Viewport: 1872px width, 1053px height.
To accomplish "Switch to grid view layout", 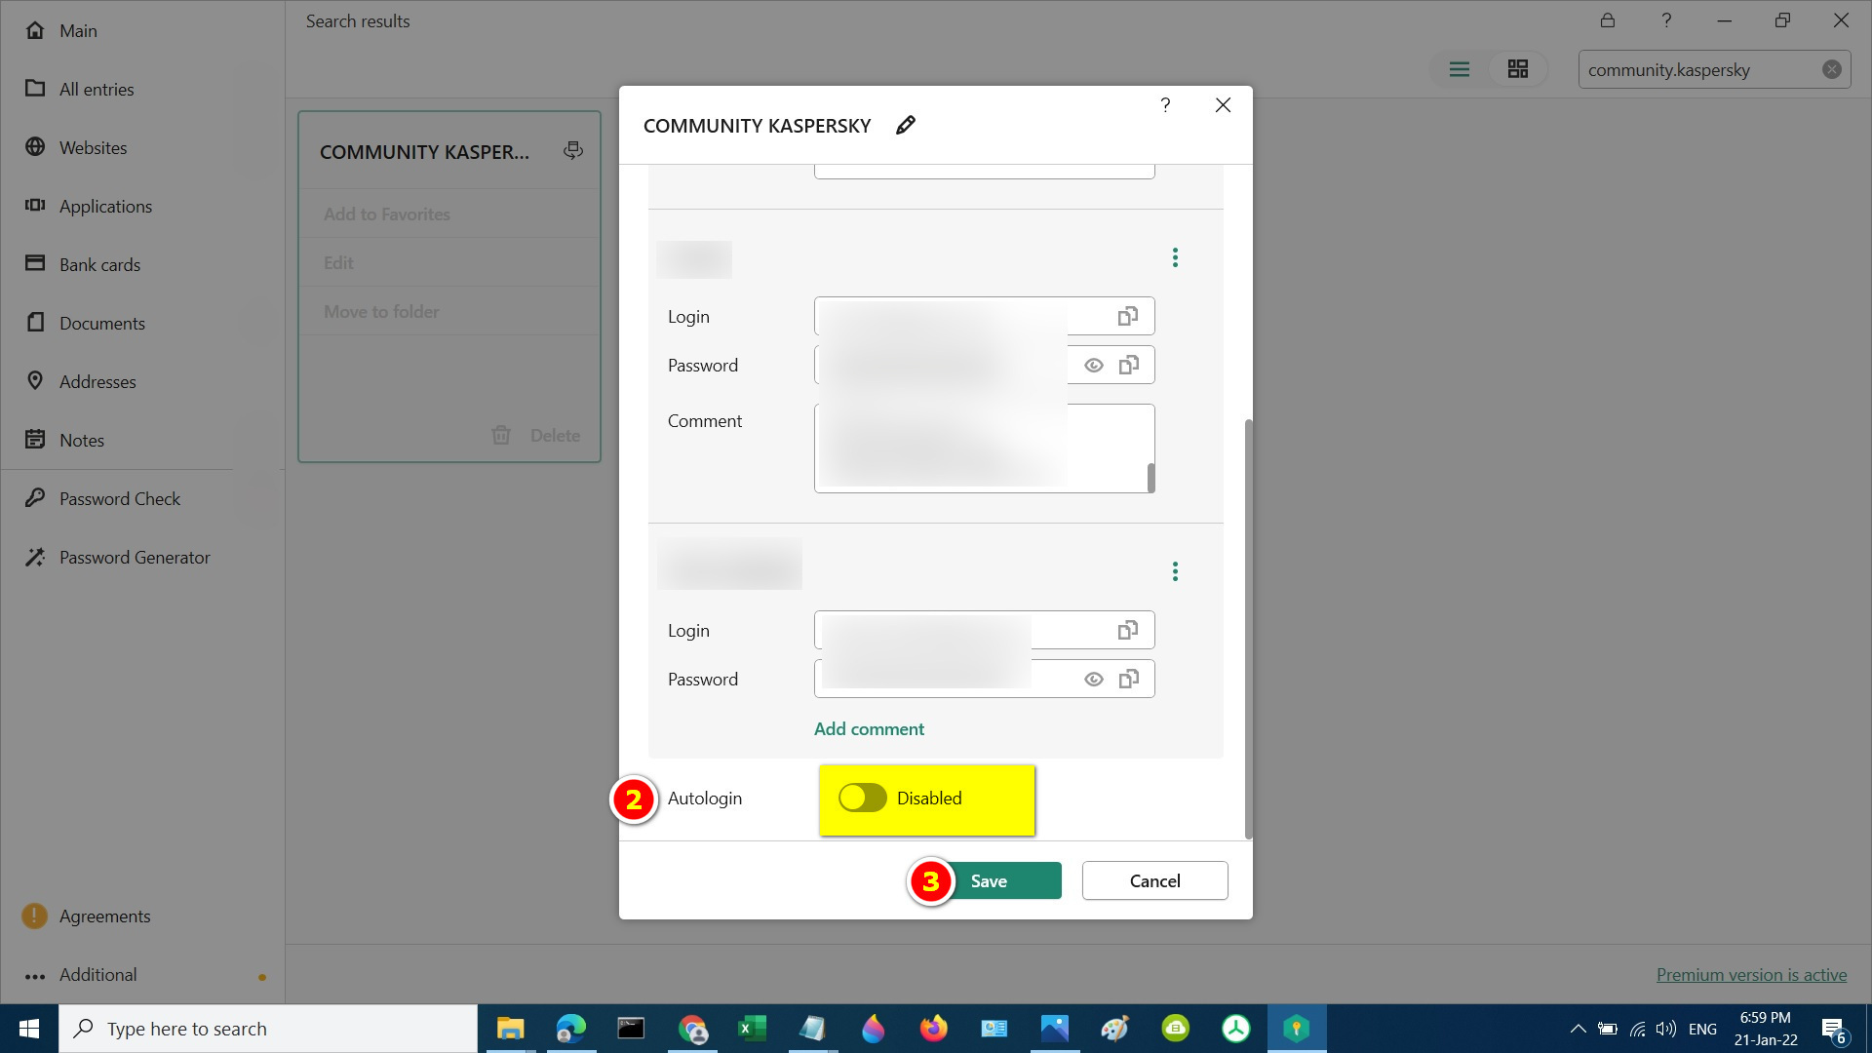I will point(1518,69).
